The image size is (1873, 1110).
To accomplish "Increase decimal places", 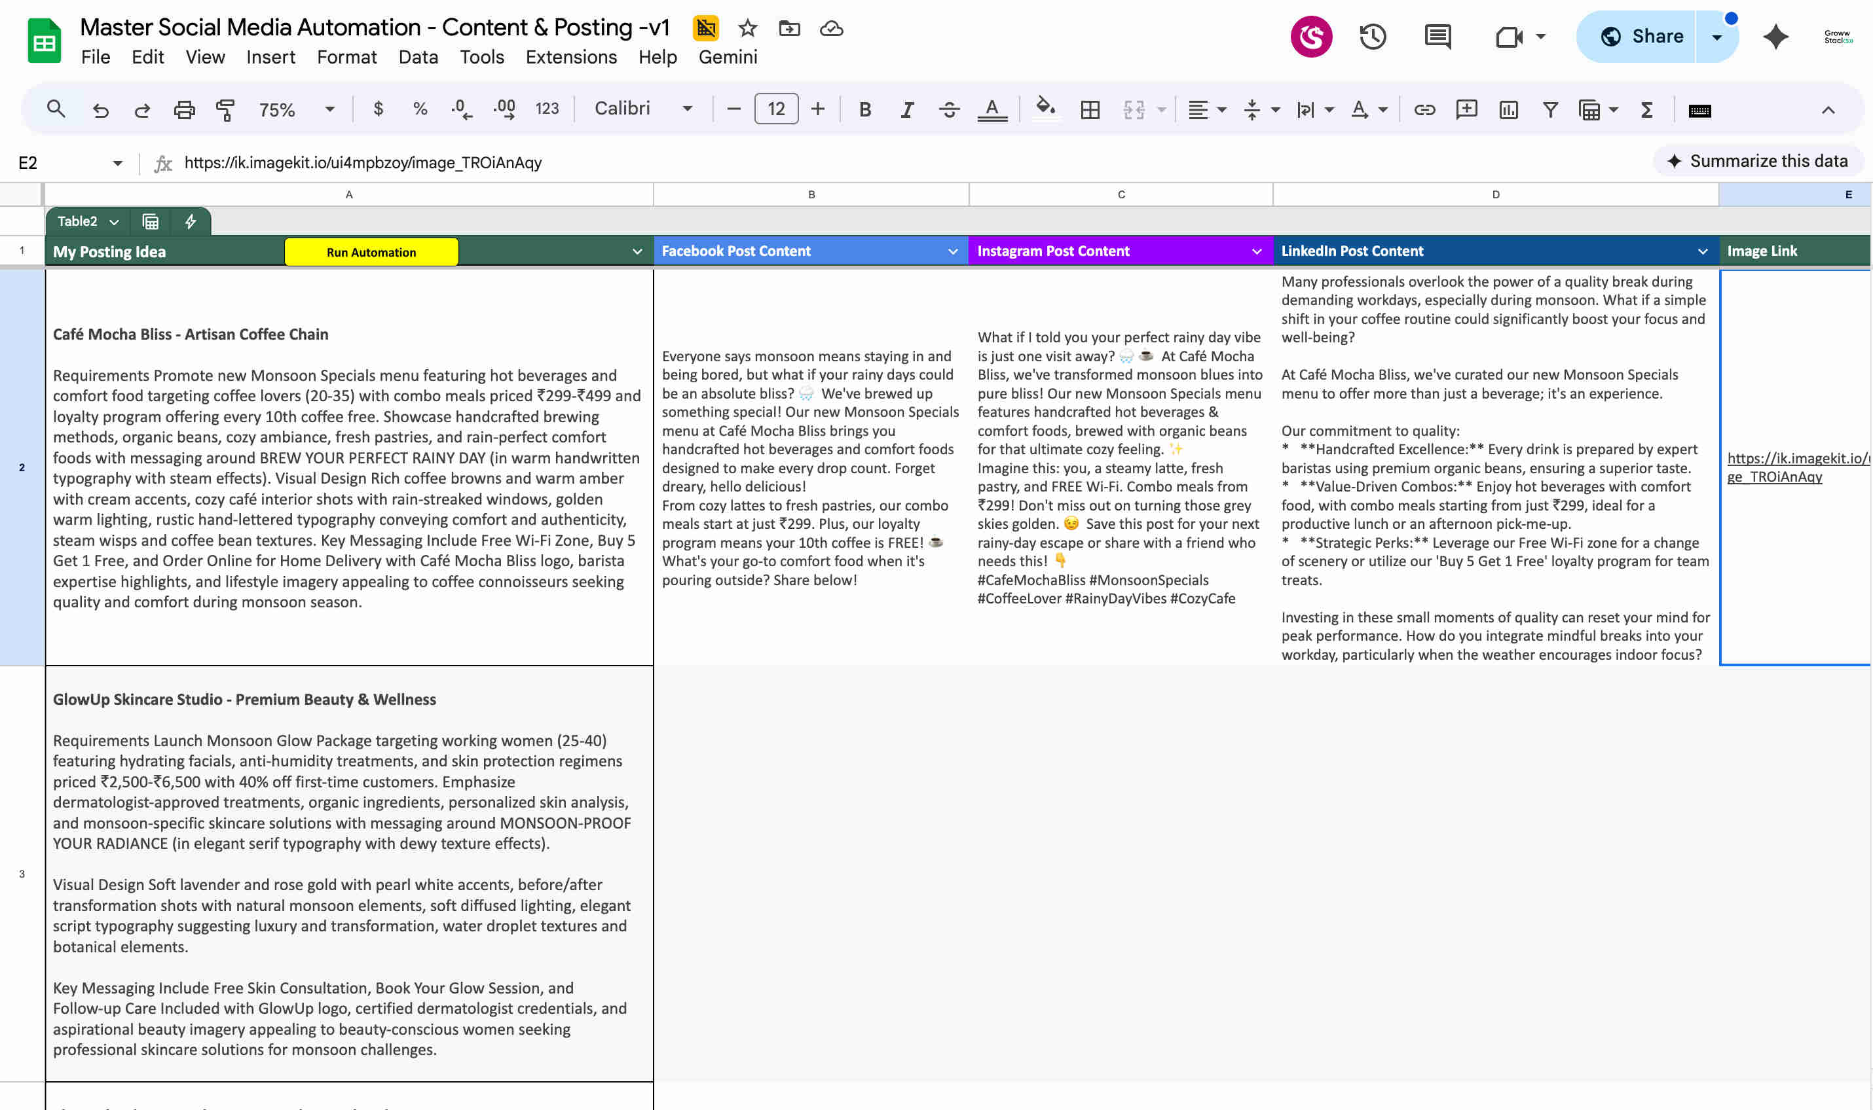I will [x=504, y=110].
